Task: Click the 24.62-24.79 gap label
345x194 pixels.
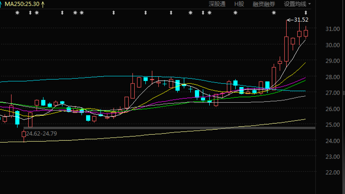Action: pyautogui.click(x=41, y=133)
